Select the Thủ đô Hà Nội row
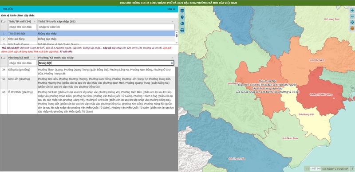 pyautogui.click(x=87, y=34)
